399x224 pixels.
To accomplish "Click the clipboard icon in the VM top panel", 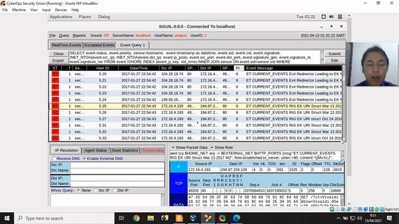I will 340,17.
